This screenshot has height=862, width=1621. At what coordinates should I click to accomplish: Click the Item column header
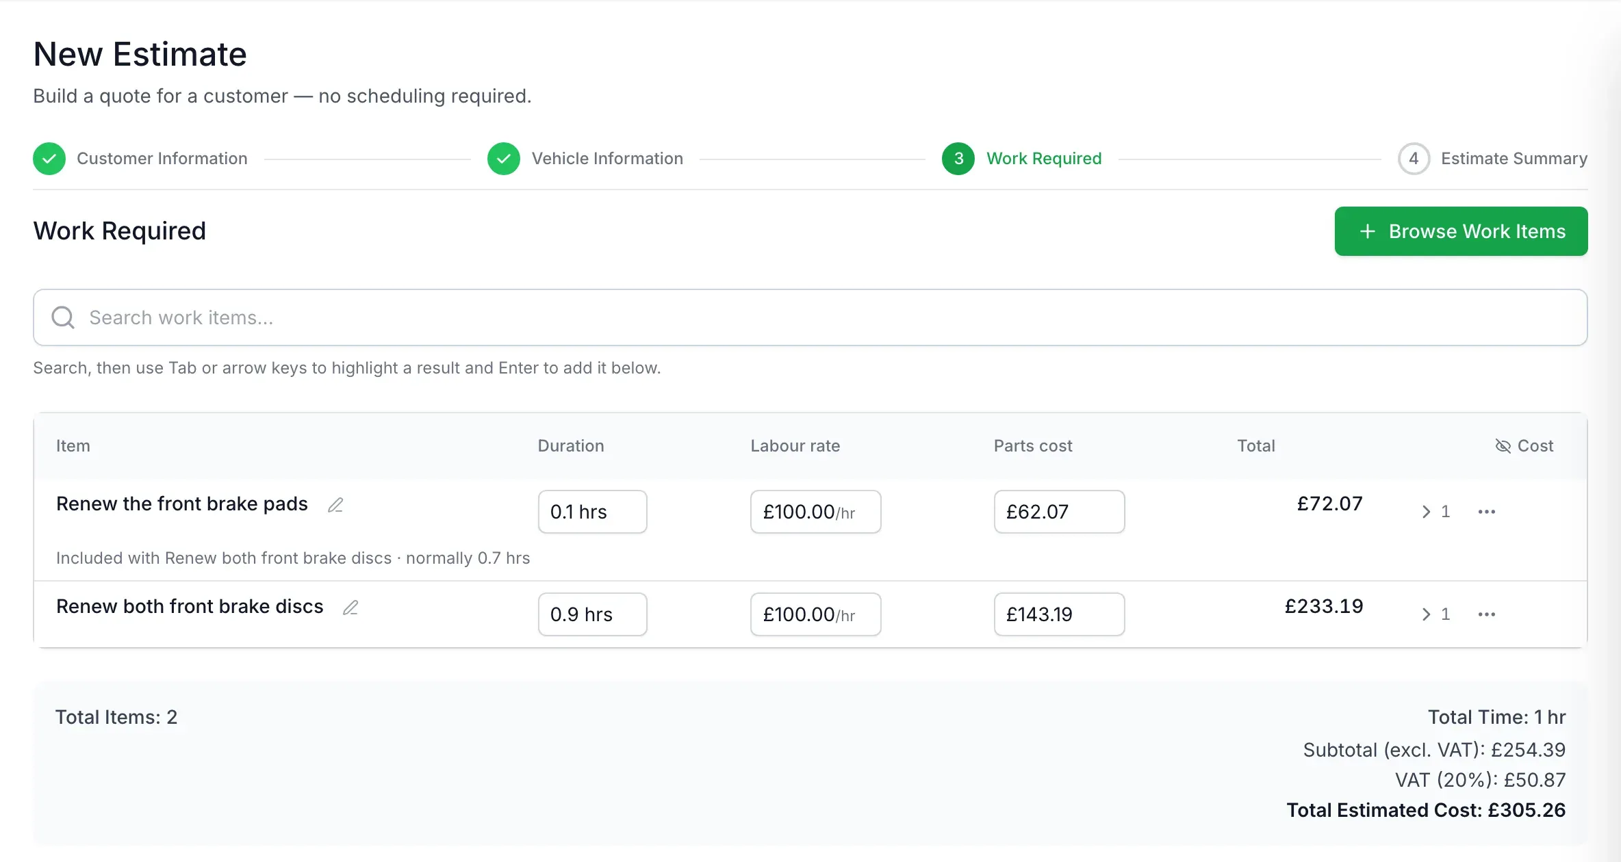click(73, 446)
